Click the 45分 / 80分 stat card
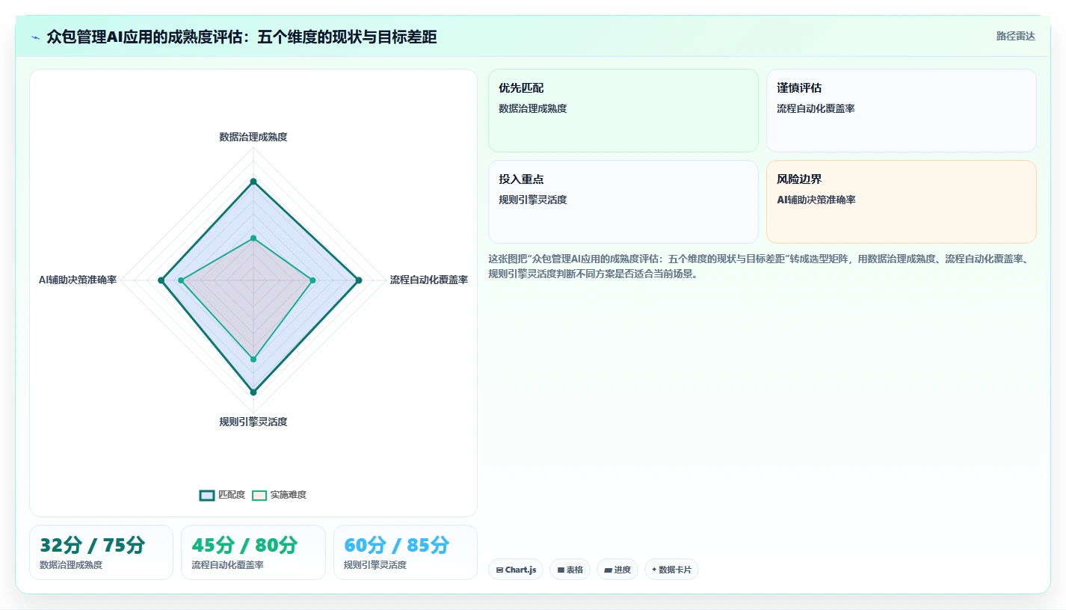 (253, 552)
